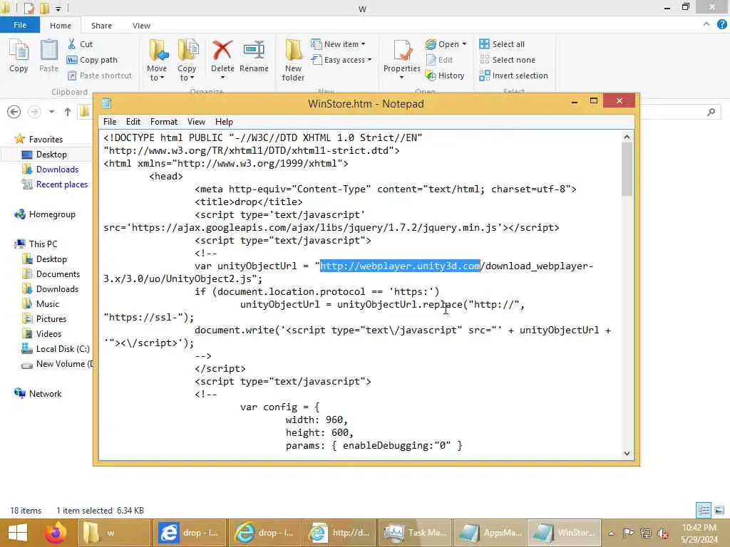Launch Firefox from the taskbar

click(56, 533)
